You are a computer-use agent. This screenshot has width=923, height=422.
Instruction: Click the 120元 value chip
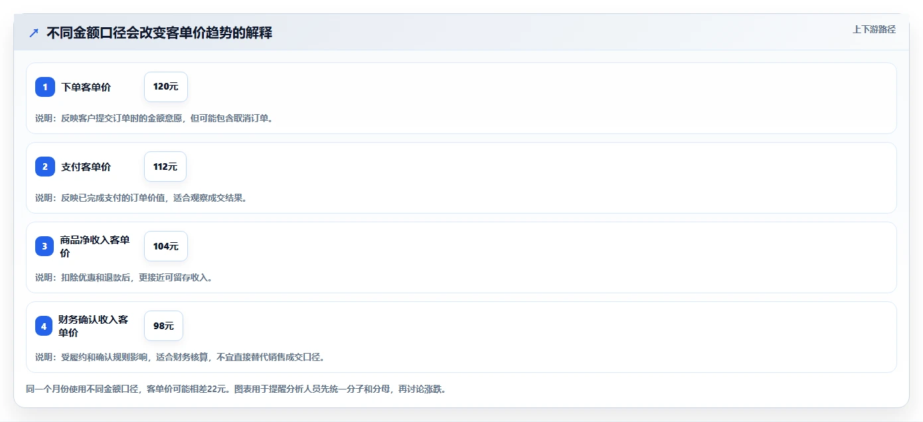point(166,87)
